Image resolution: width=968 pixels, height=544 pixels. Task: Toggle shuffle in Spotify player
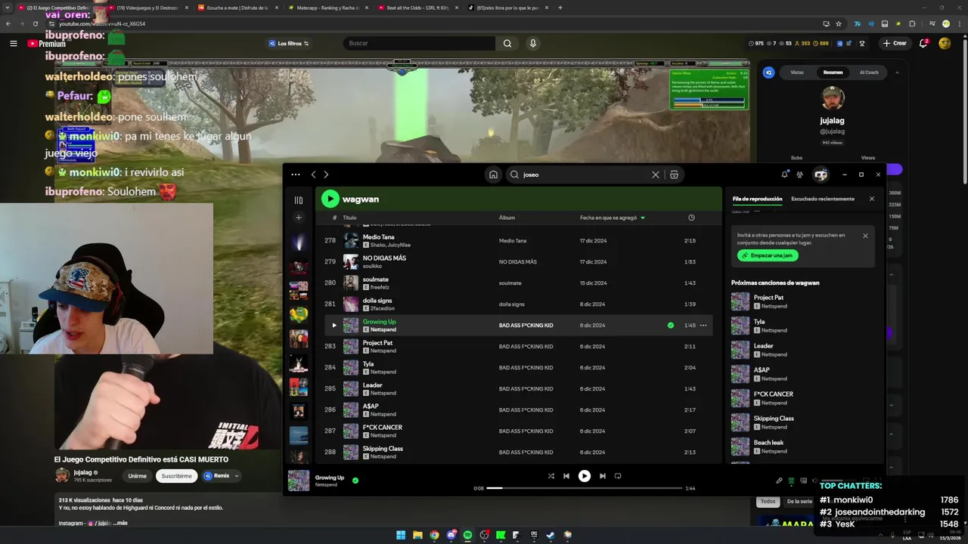click(x=551, y=476)
